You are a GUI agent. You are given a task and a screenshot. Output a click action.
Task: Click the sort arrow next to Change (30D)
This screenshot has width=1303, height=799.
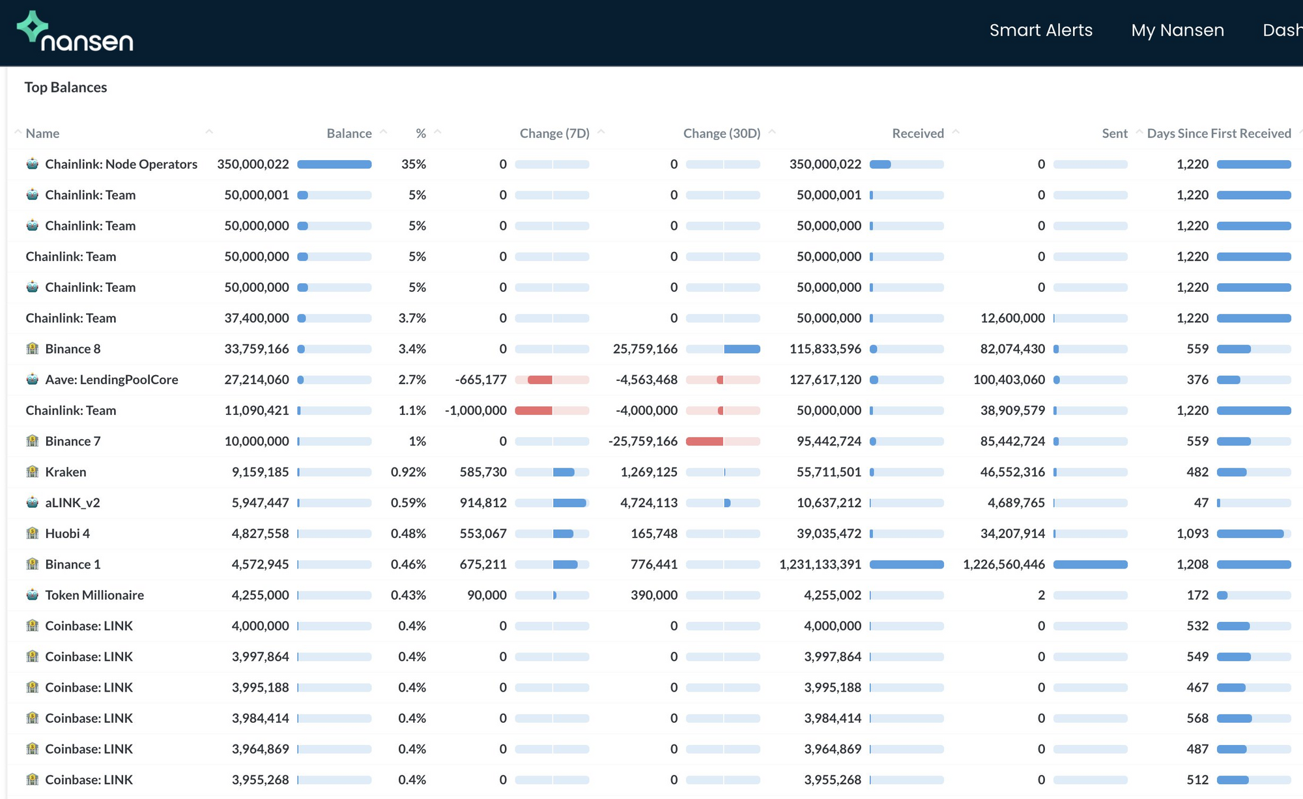click(x=772, y=132)
